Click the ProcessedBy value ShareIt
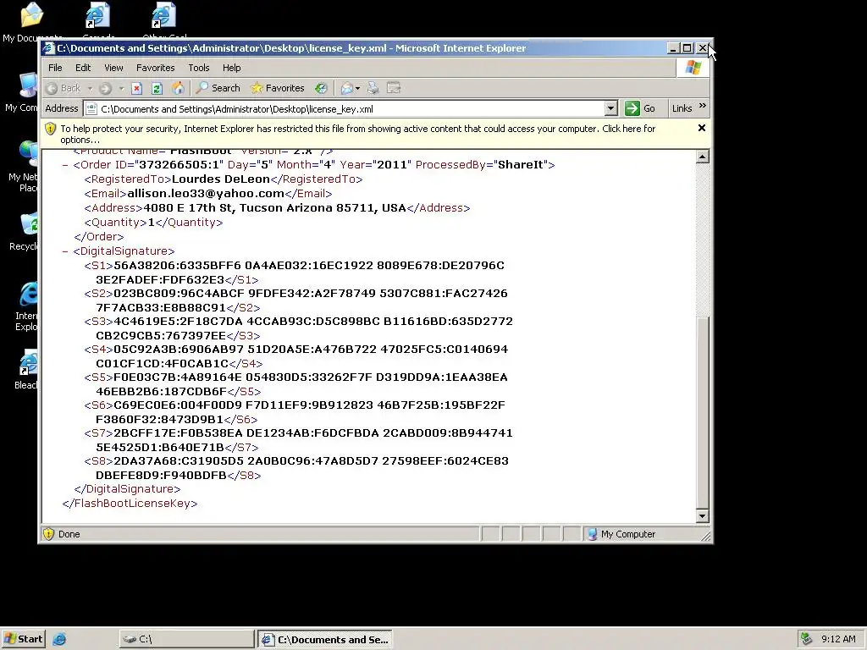This screenshot has width=867, height=650. (x=521, y=165)
